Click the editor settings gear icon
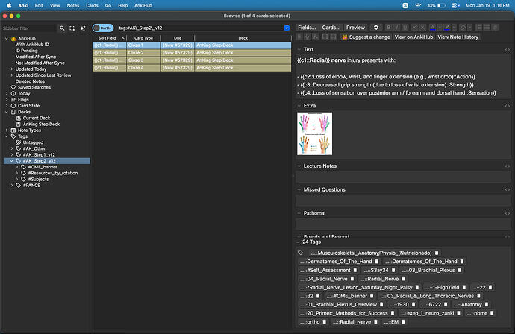The height and width of the screenshot is (334, 515). [376, 28]
